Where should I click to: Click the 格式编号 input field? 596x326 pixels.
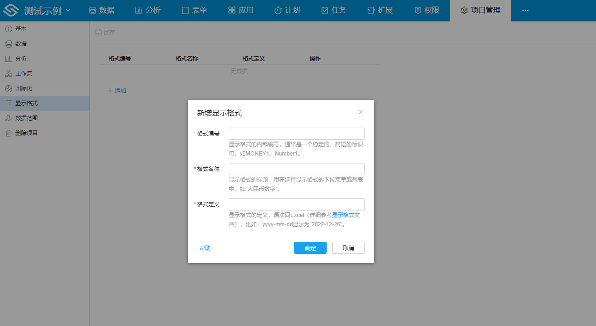[296, 133]
